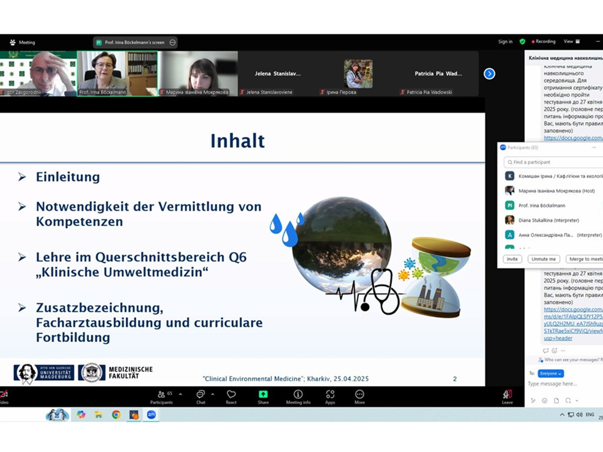Open the Participants panel from the Zoom toolbar

click(x=161, y=397)
